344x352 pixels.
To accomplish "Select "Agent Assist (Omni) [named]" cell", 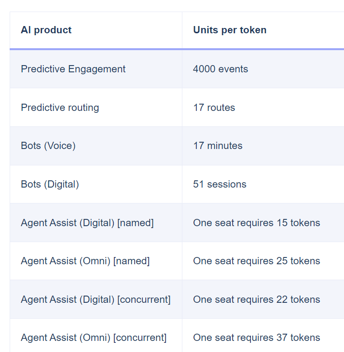I will [85, 261].
